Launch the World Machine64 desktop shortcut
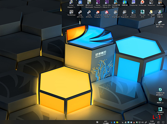 [x=89, y=4]
